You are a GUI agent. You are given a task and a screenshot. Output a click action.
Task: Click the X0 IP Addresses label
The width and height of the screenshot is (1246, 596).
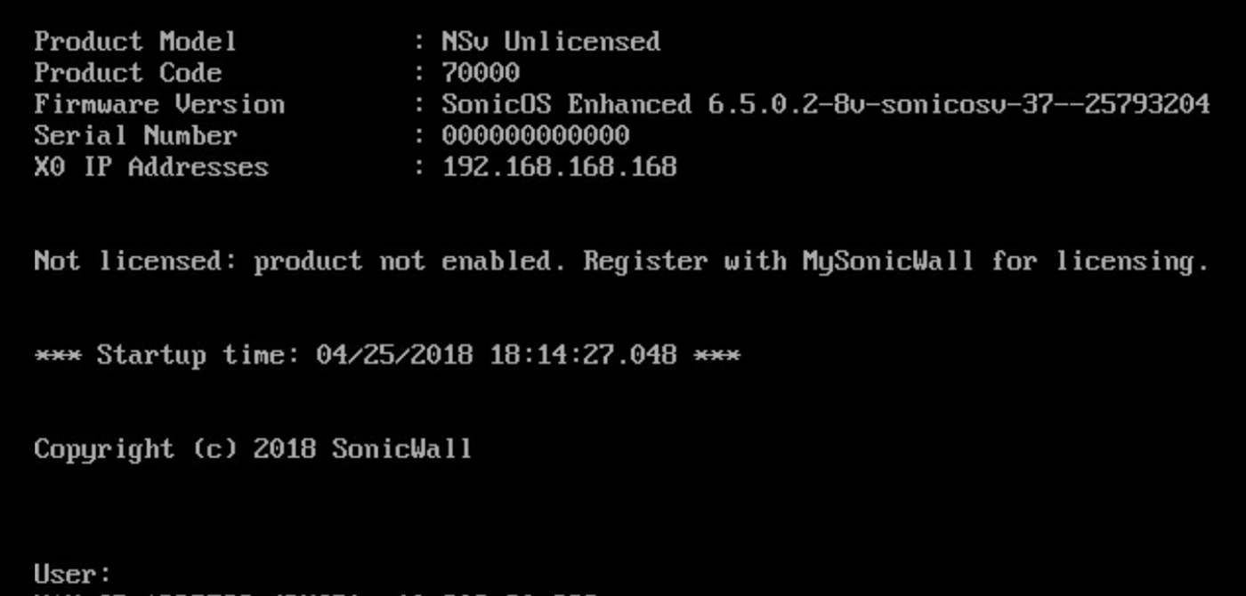(151, 166)
